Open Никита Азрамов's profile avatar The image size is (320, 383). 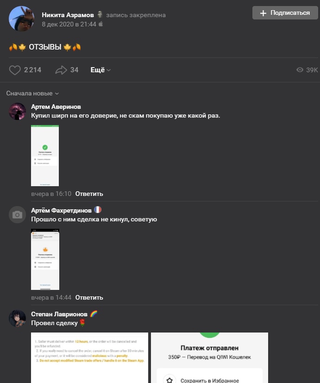(x=21, y=19)
